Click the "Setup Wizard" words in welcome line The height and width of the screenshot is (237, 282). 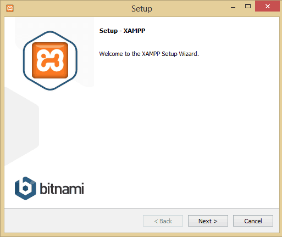pyautogui.click(x=180, y=54)
